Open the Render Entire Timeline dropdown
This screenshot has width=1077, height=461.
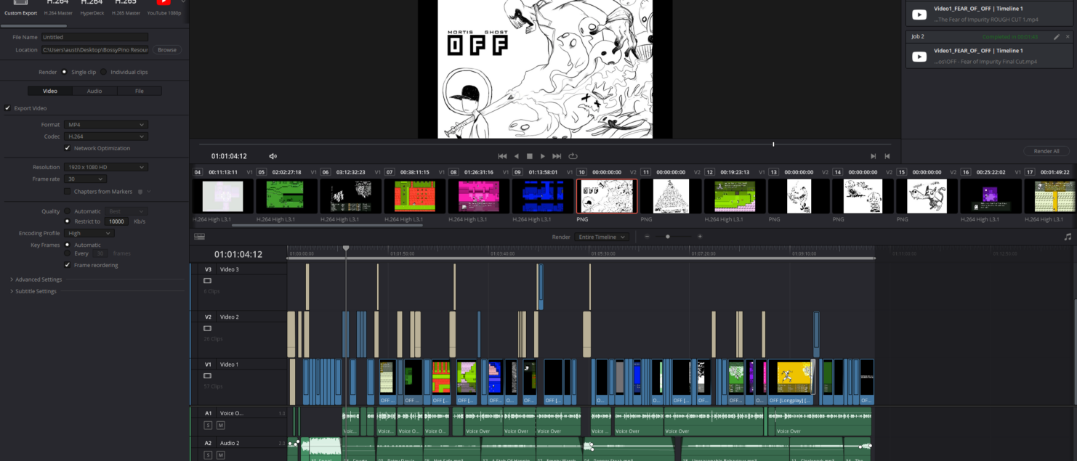pyautogui.click(x=601, y=237)
